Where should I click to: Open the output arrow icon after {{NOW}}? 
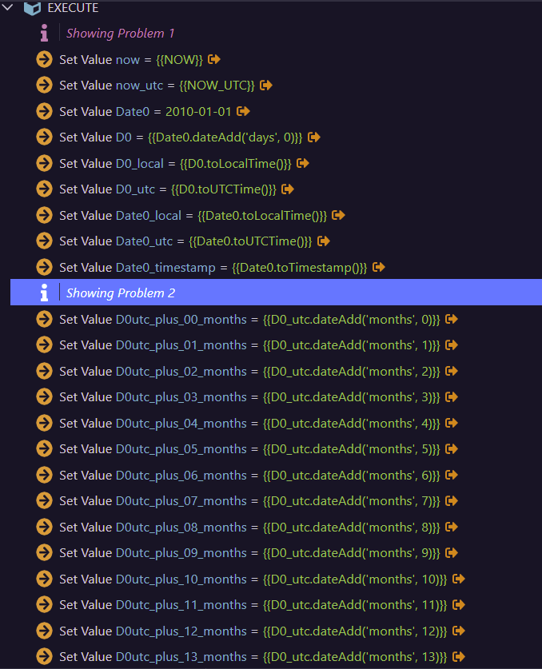click(x=213, y=59)
